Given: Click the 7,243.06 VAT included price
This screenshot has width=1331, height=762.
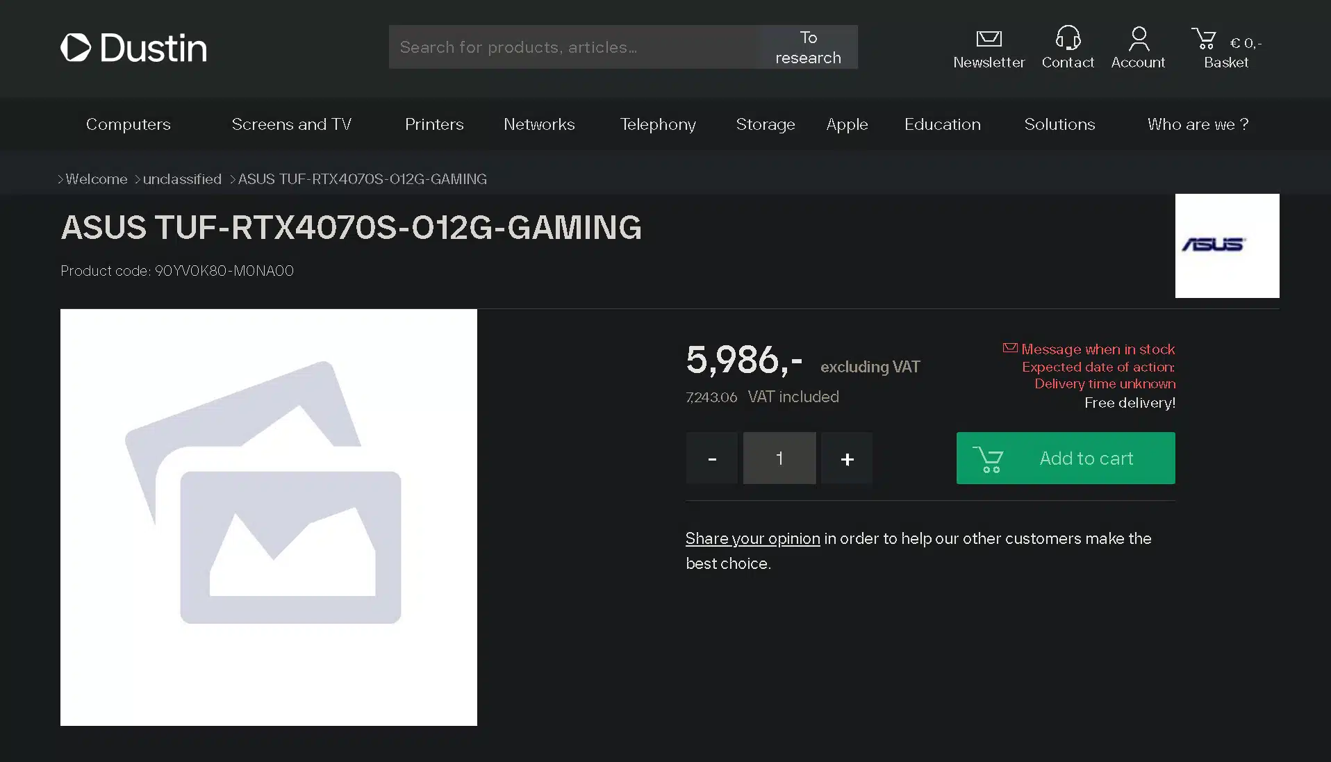Looking at the screenshot, I should (762, 397).
